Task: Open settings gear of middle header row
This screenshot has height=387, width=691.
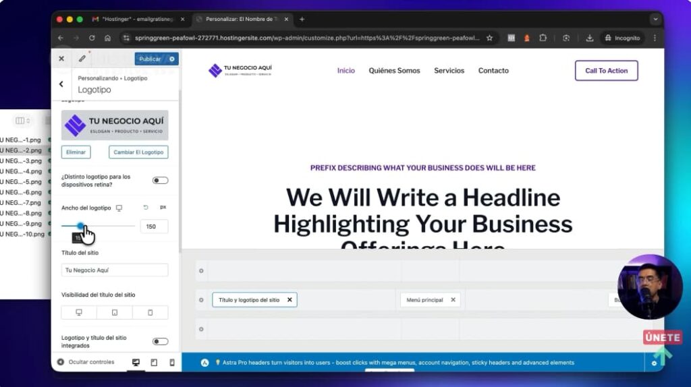Action: (x=201, y=300)
